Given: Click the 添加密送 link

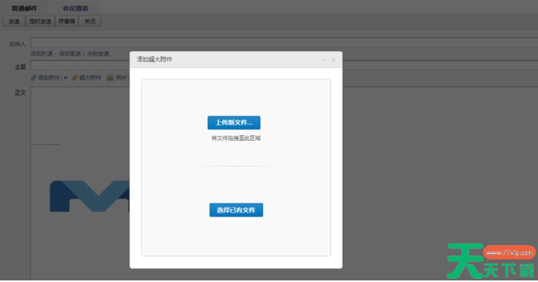Looking at the screenshot, I should [x=70, y=54].
